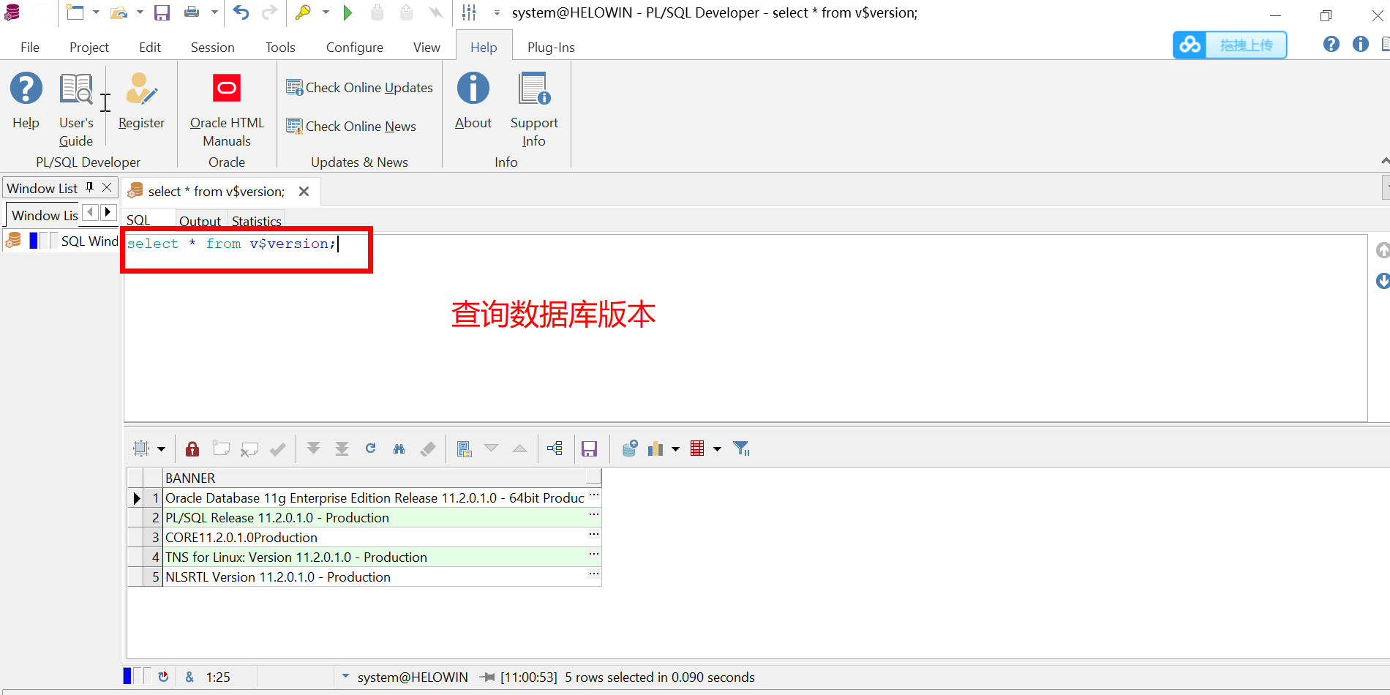Select the PL/SQL Release 11.2.0.1.0 row cell
Viewport: 1390px width, 695px height.
click(x=374, y=517)
